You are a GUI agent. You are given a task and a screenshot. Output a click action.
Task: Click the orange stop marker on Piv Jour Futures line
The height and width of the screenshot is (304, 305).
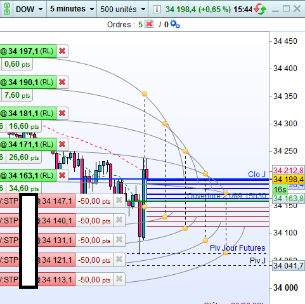click(226, 253)
